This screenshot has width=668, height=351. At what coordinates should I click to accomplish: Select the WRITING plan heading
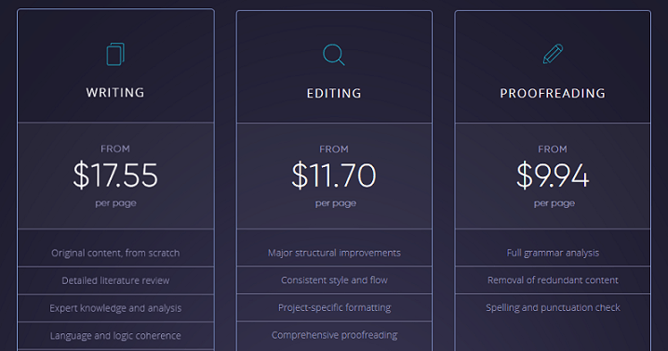tap(115, 92)
